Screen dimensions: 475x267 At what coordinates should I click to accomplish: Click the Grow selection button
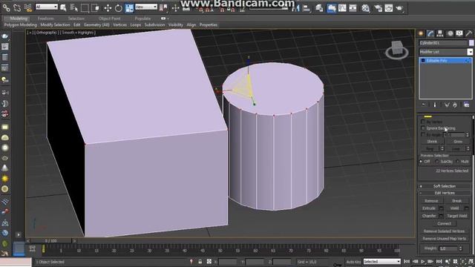pyautogui.click(x=458, y=142)
